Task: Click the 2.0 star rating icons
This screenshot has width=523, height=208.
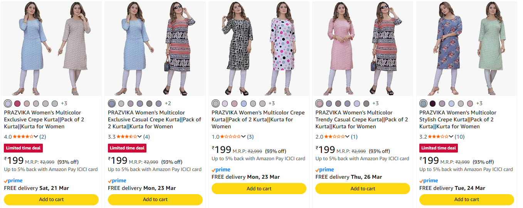Action: pos(335,137)
